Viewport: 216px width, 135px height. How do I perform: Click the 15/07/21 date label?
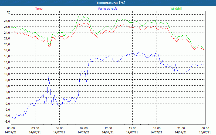pos(205,132)
